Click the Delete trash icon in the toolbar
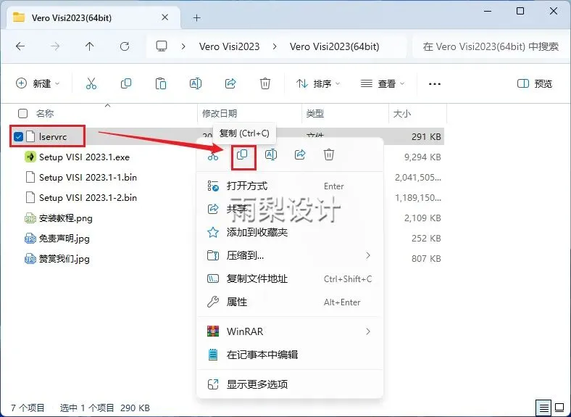571x417 pixels. 265,84
